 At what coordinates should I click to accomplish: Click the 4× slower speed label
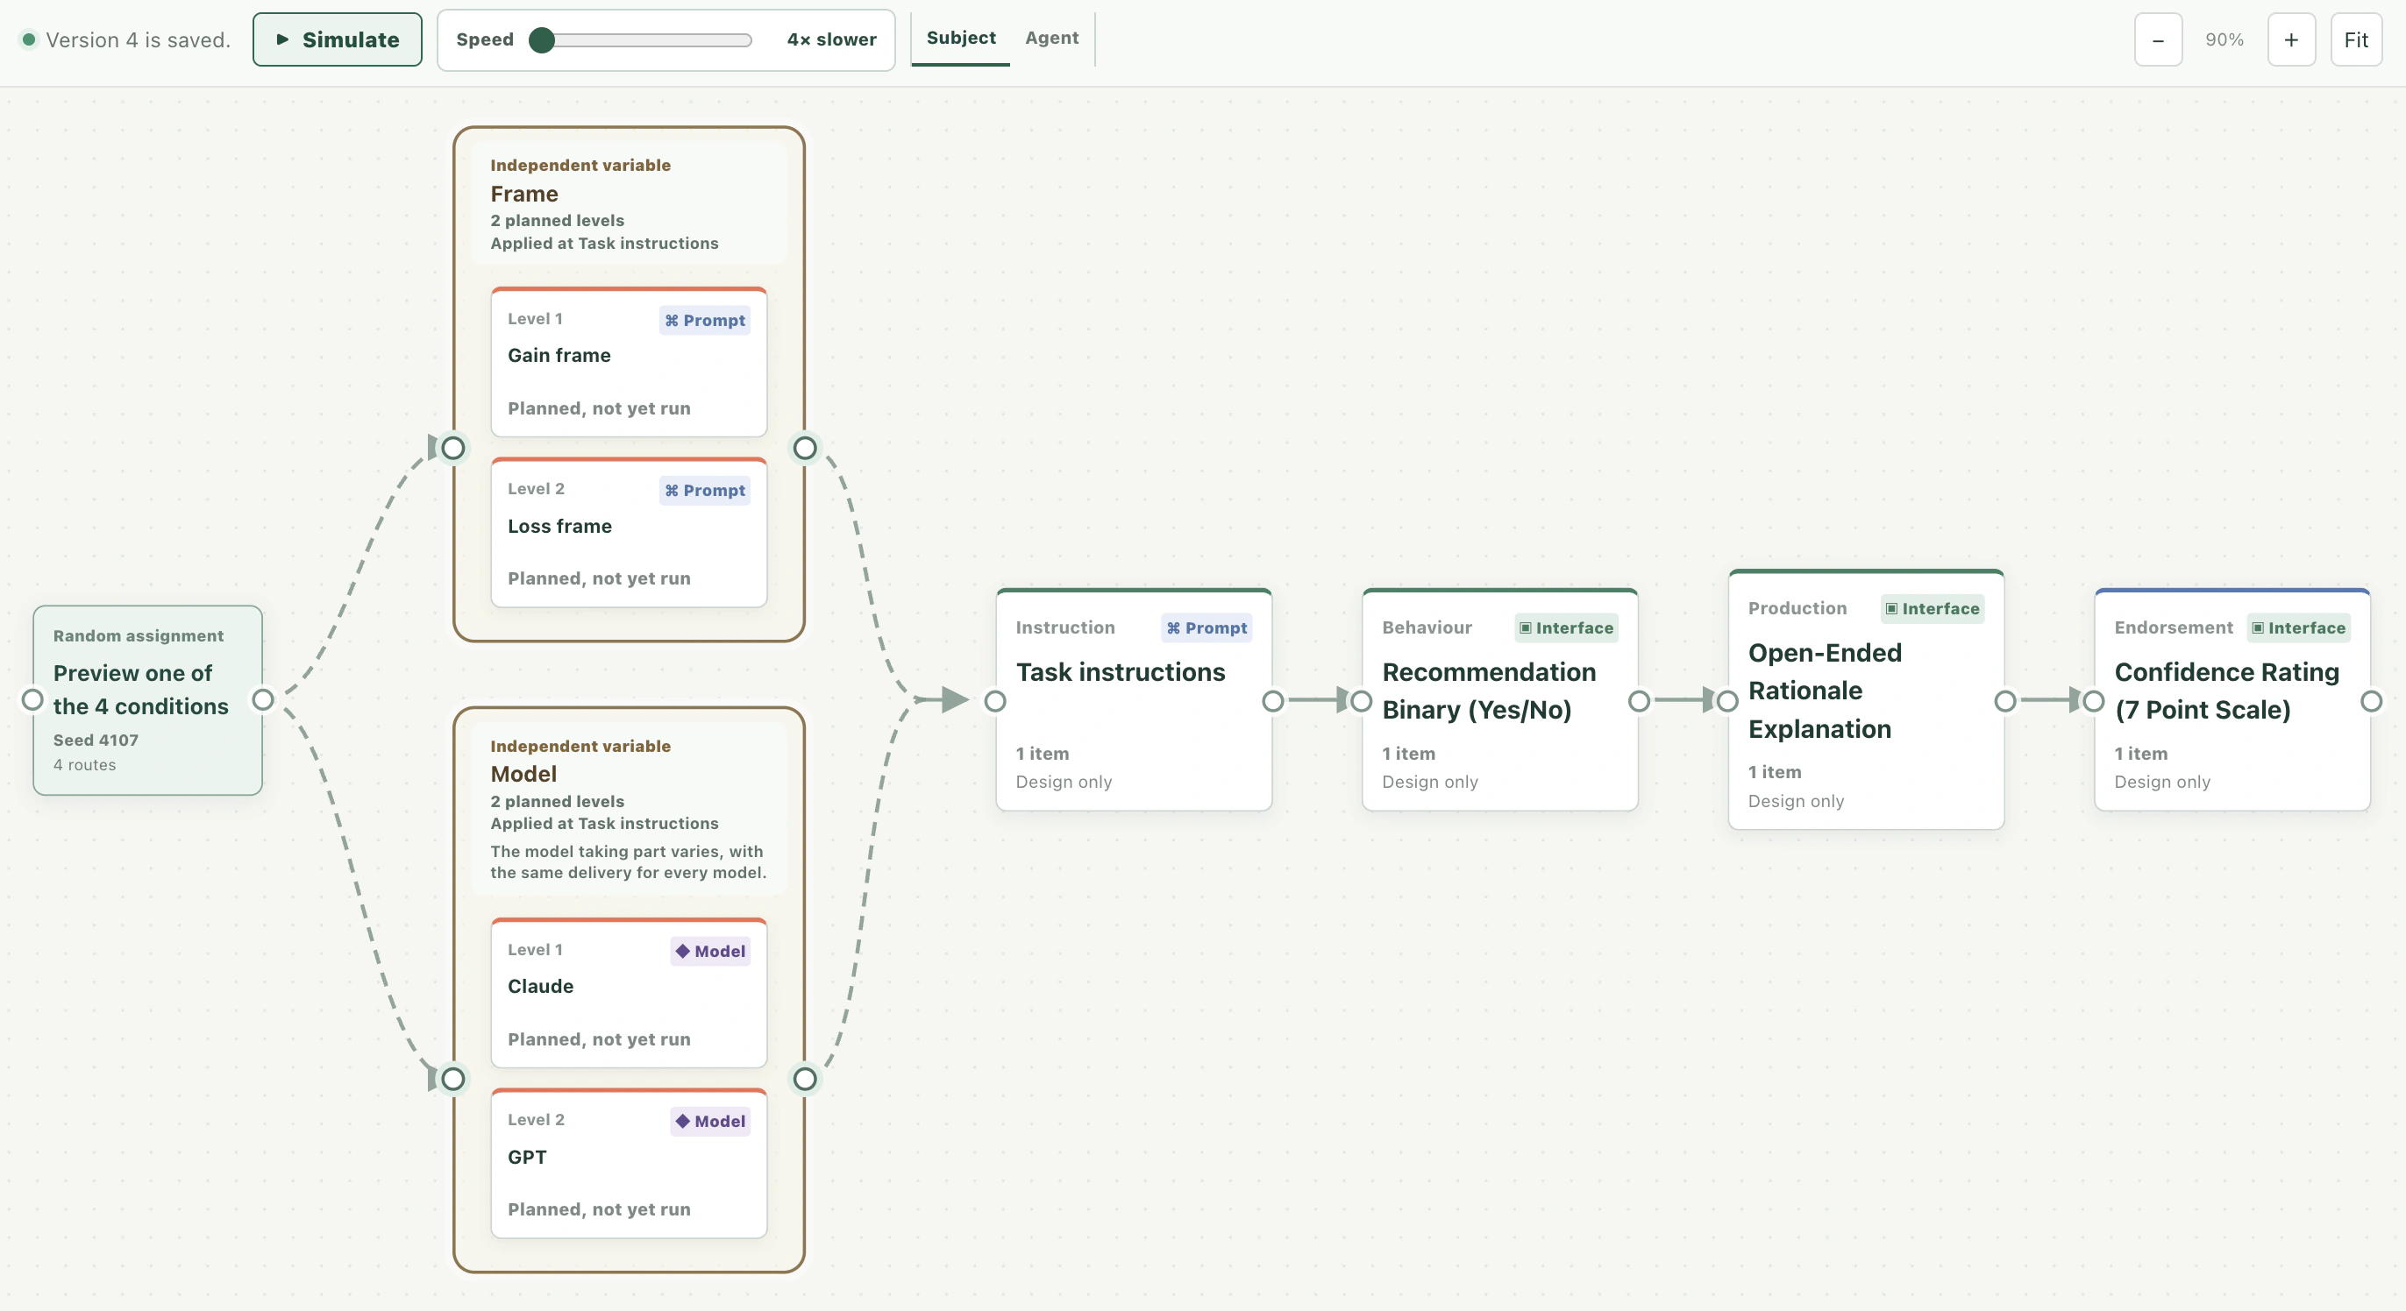tap(831, 39)
